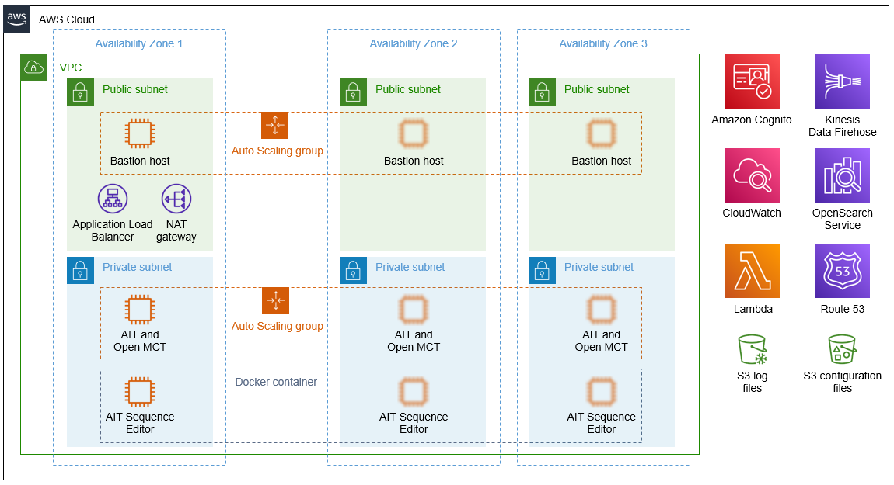Image resolution: width=894 pixels, height=485 pixels.
Task: Click the S3 log files bucket icon
Action: pyautogui.click(x=753, y=349)
